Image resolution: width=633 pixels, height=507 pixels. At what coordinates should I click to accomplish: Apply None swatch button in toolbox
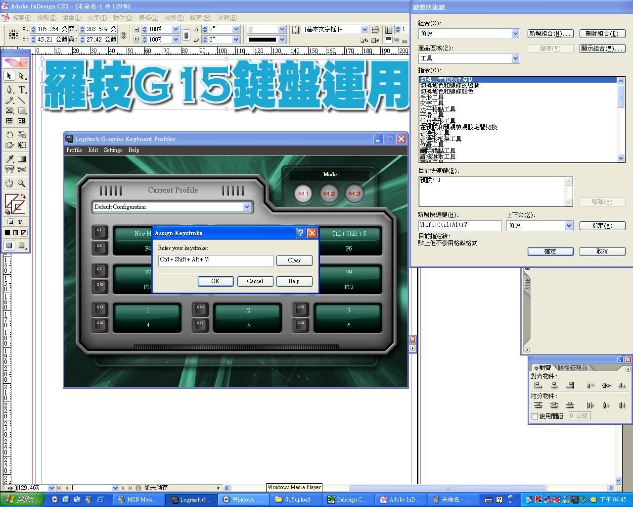[x=23, y=233]
